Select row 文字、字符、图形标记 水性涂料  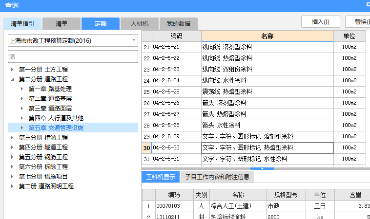click(267, 159)
